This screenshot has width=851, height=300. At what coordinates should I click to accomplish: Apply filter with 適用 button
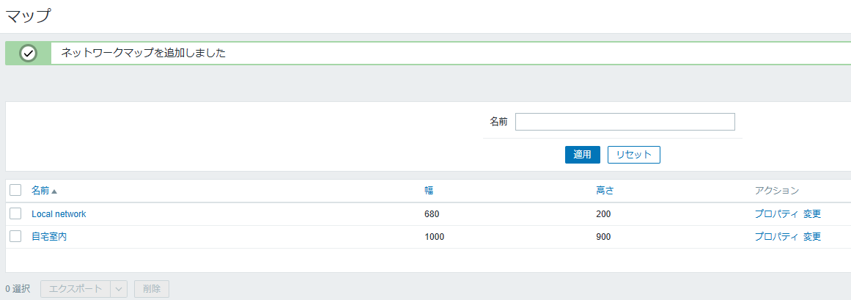tap(582, 154)
